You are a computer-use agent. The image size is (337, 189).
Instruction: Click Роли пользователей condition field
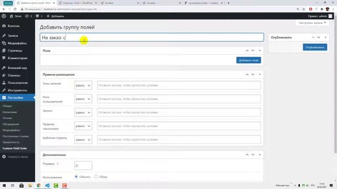tap(179, 99)
